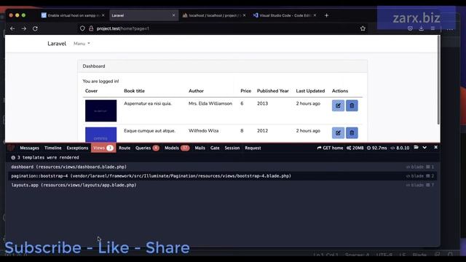Viewport: 466px width, 262px height.
Task: Click the shield tracking protection icon
Action: 82,28
